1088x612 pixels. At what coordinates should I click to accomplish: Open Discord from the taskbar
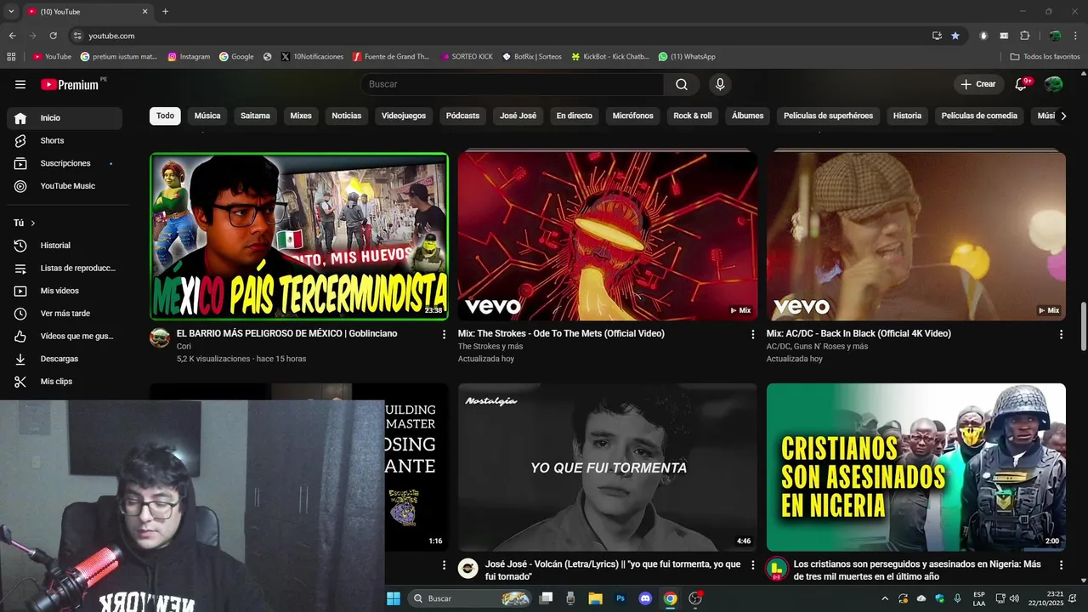645,598
